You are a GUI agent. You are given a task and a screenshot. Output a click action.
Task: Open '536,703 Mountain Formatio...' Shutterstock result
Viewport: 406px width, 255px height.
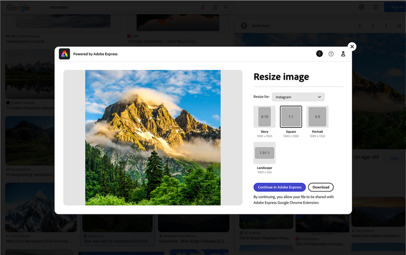(320, 244)
